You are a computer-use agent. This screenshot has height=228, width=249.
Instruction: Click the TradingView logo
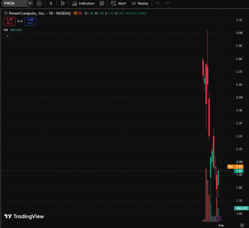point(24,216)
